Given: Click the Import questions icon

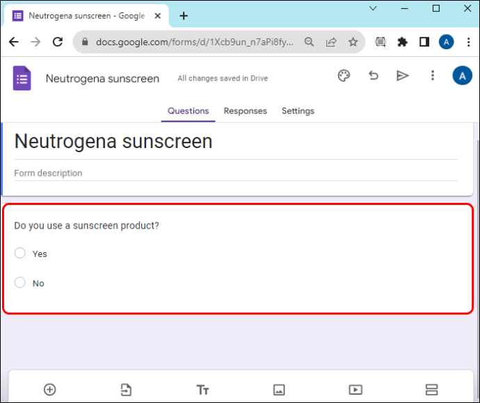Looking at the screenshot, I should [126, 390].
